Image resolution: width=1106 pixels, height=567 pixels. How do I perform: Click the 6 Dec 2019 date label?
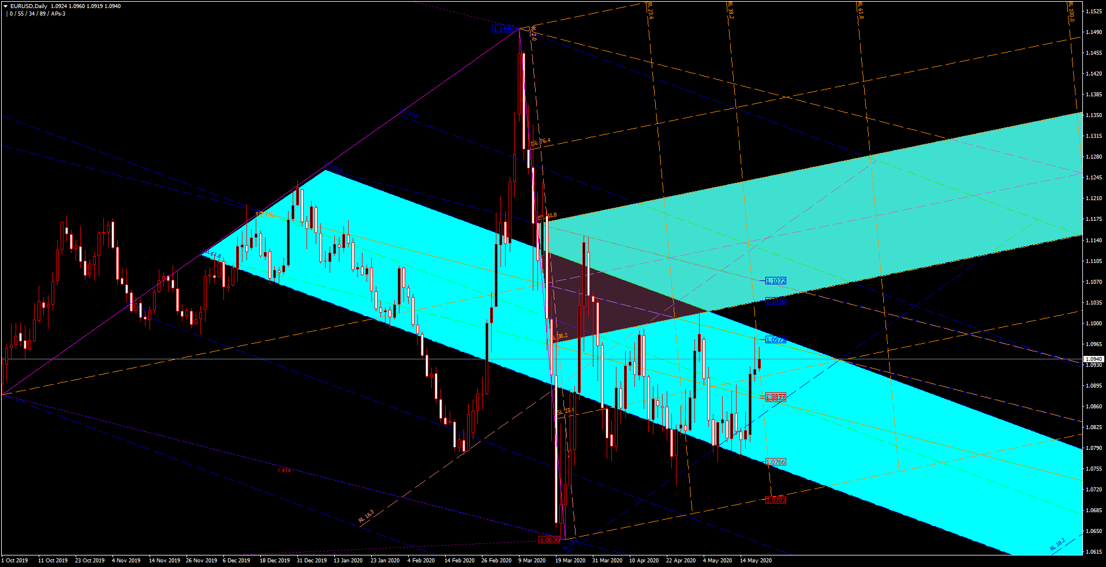click(236, 561)
